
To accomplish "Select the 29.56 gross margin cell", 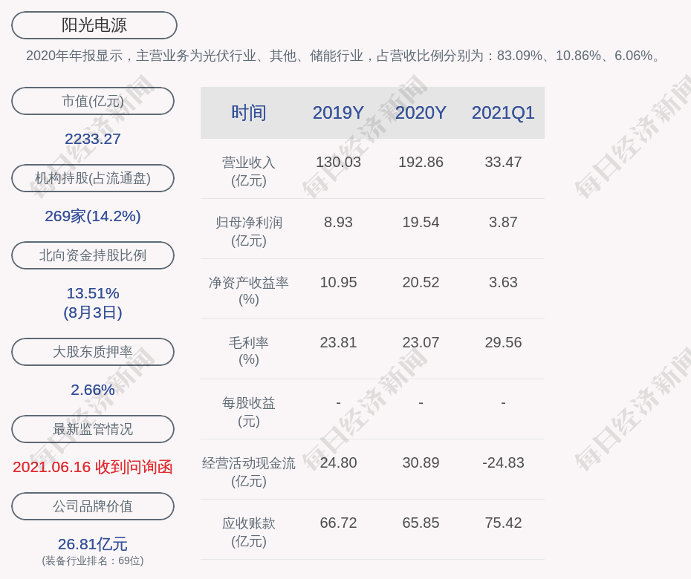I will pos(503,342).
